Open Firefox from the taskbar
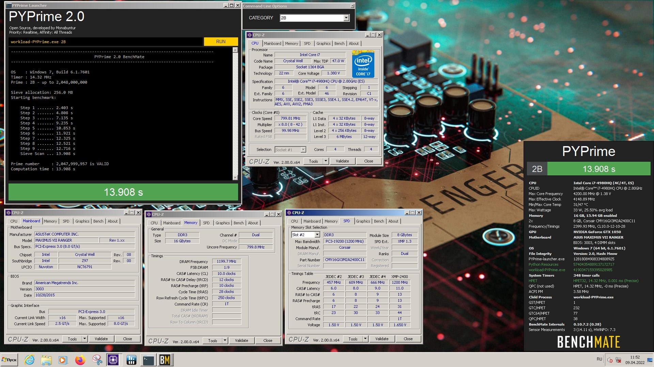Screen dimensions: 654x367 80,360
